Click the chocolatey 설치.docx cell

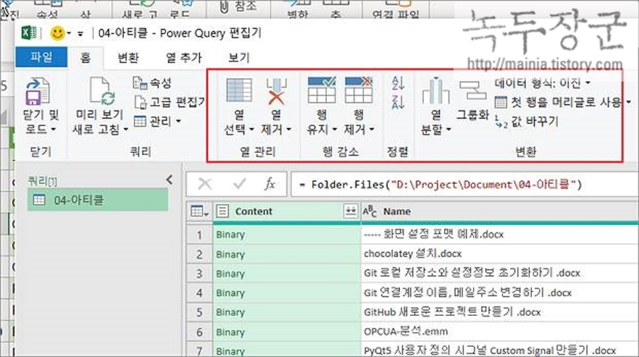[500, 254]
